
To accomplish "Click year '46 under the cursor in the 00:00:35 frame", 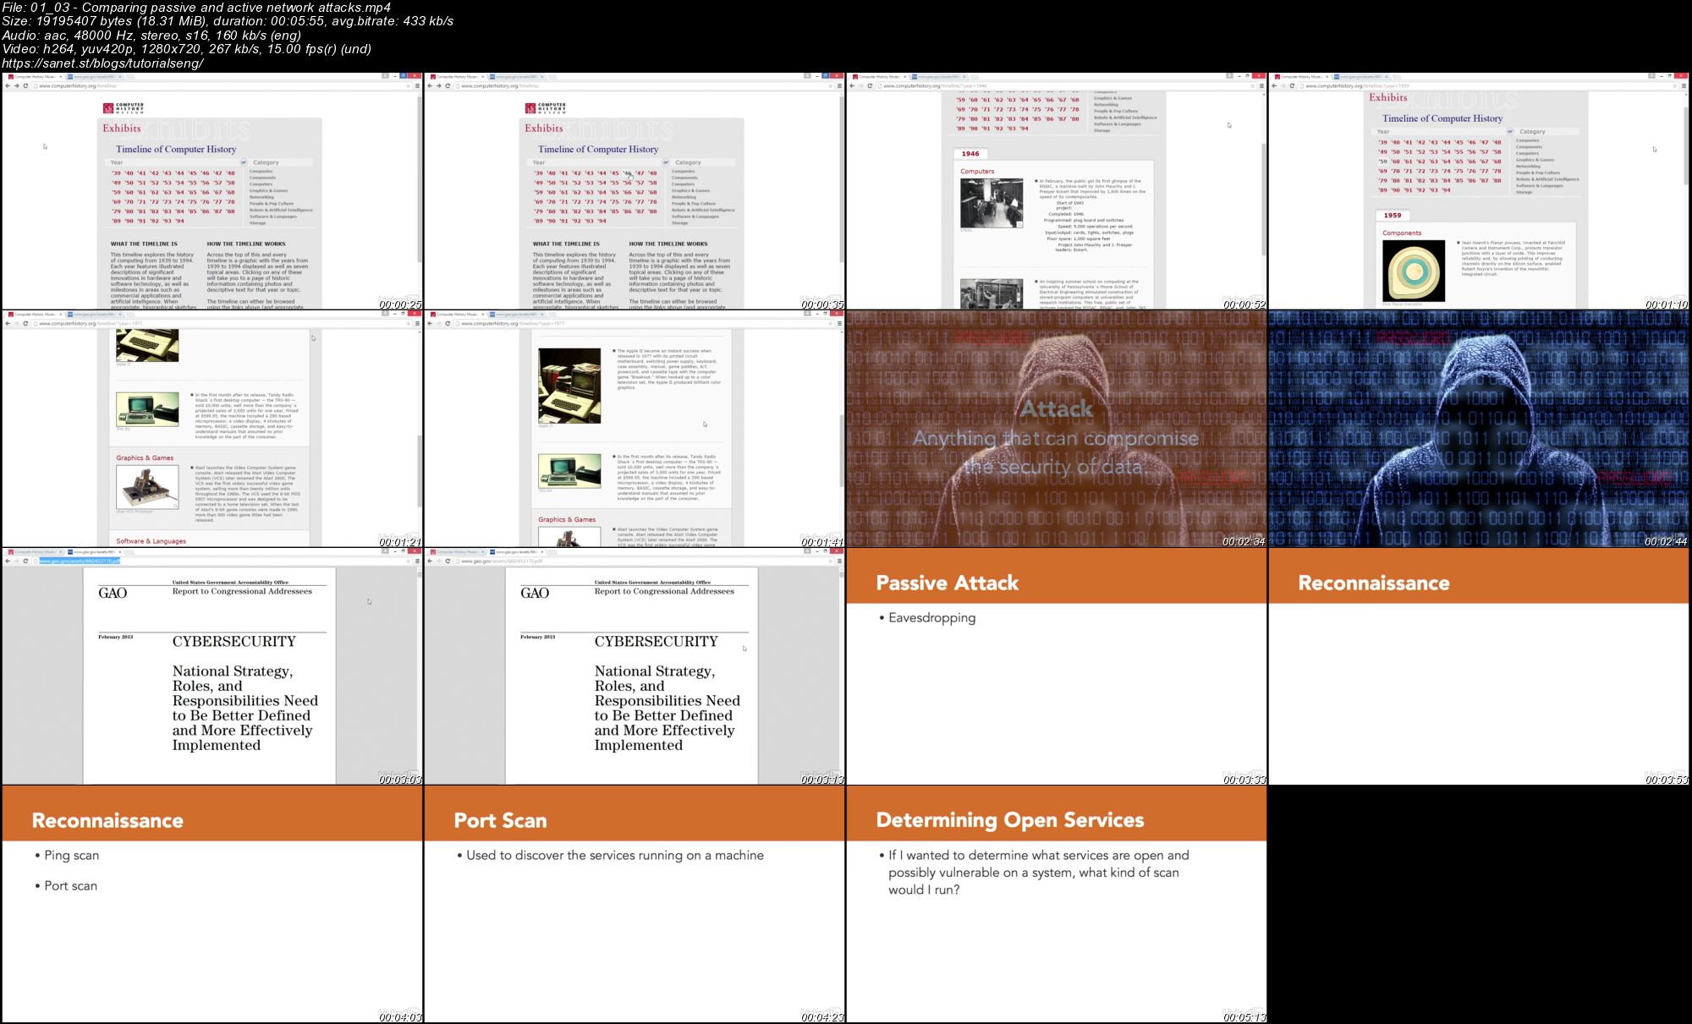I will (x=627, y=173).
